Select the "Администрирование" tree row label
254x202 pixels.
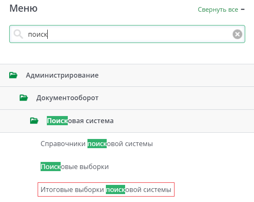62,75
